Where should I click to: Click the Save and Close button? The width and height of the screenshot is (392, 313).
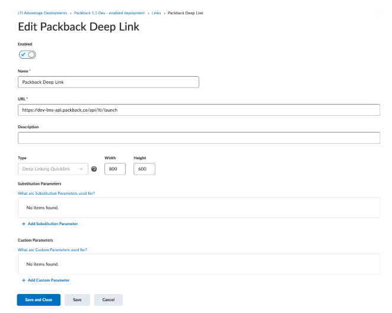39,300
